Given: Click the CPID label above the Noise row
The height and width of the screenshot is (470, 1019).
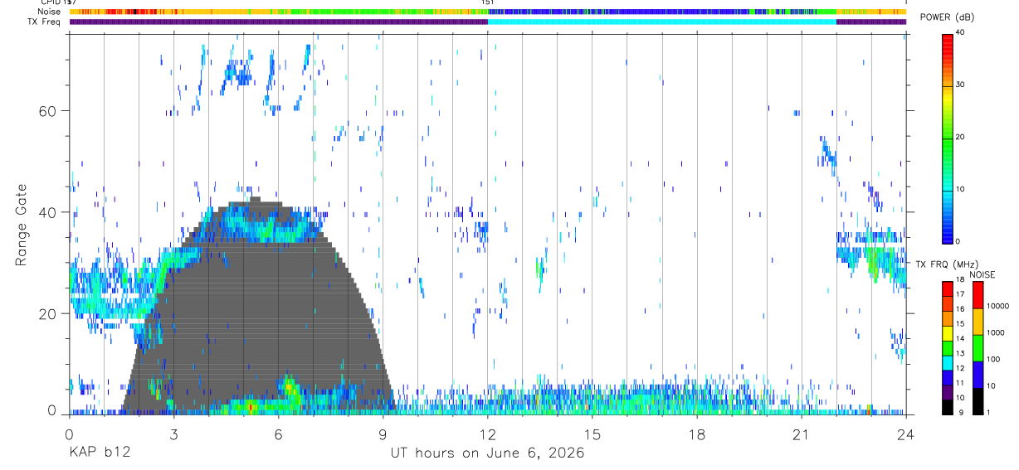Looking at the screenshot, I should 51,2.
